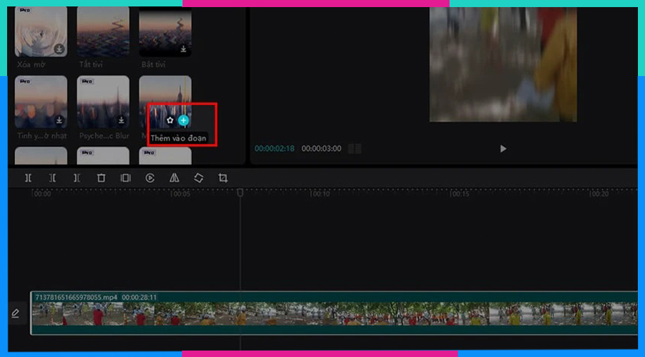Click the blue plus add-to-track icon
The image size is (645, 357).
point(183,121)
